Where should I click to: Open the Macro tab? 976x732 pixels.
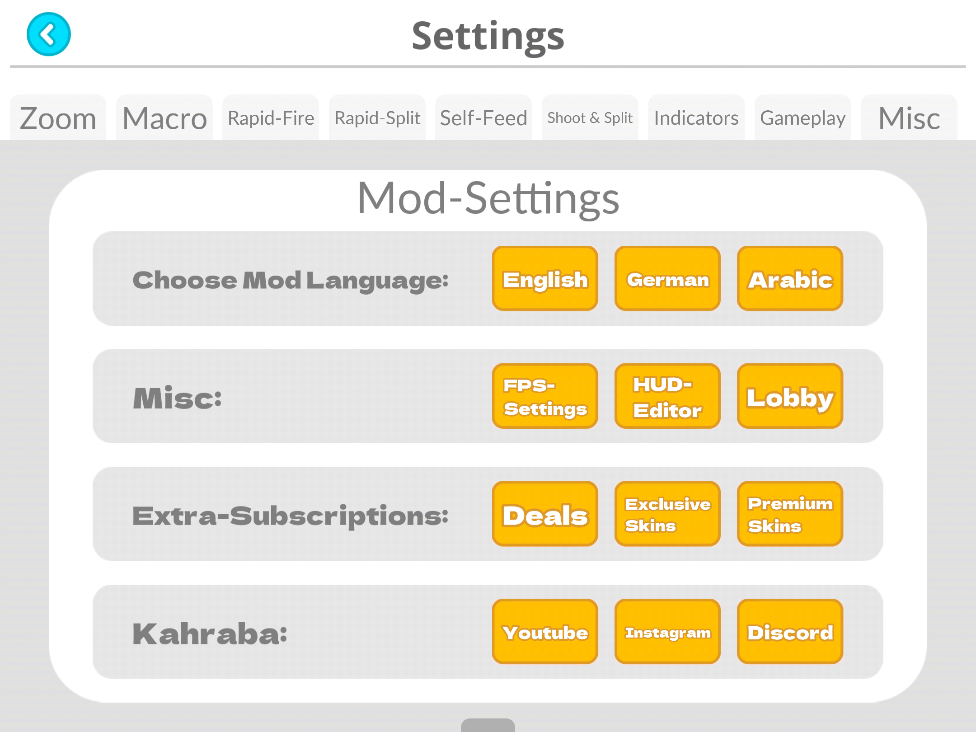coord(164,118)
